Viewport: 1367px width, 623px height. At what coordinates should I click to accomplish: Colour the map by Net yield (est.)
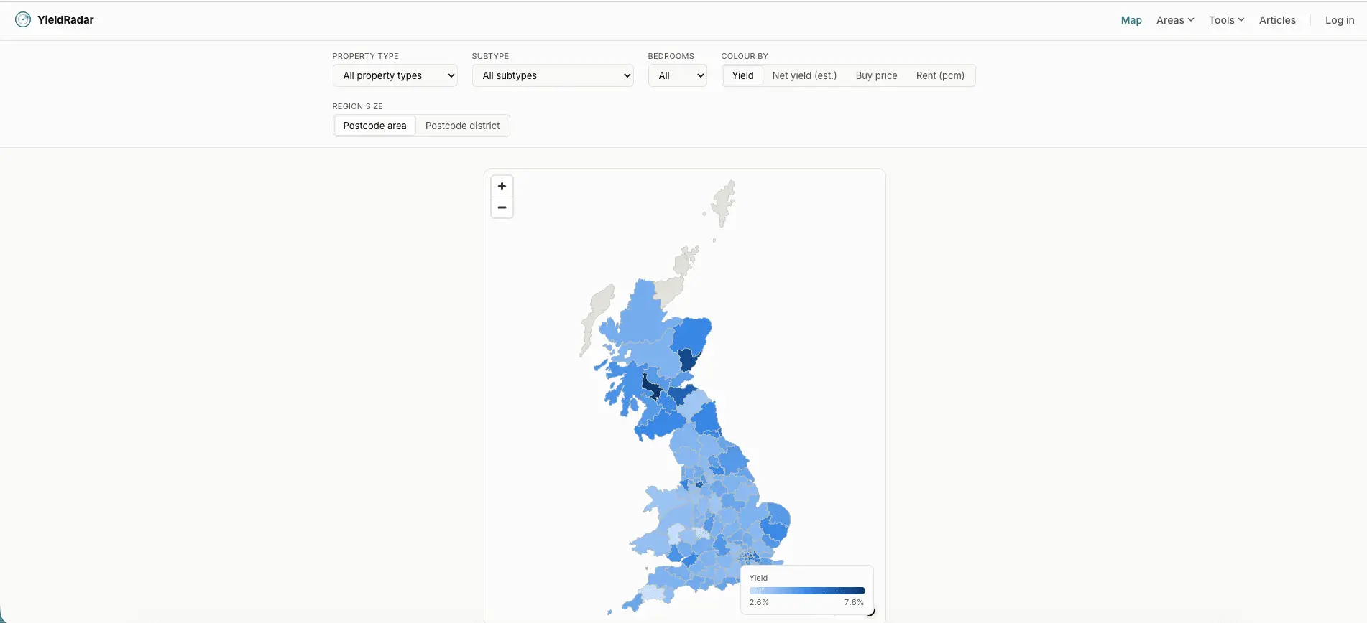pyautogui.click(x=804, y=75)
